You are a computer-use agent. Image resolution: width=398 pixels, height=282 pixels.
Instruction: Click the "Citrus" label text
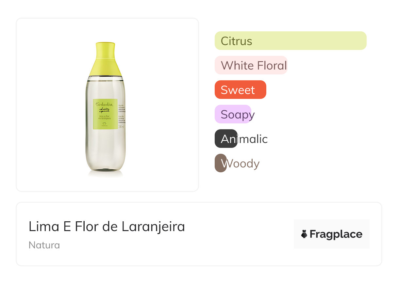coord(236,41)
